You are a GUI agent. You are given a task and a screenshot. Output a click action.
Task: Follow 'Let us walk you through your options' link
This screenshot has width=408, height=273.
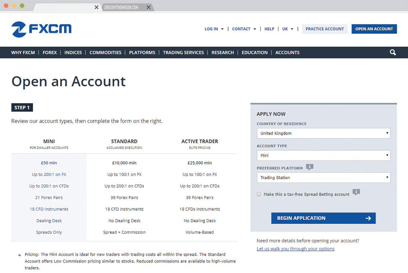pos(295,249)
